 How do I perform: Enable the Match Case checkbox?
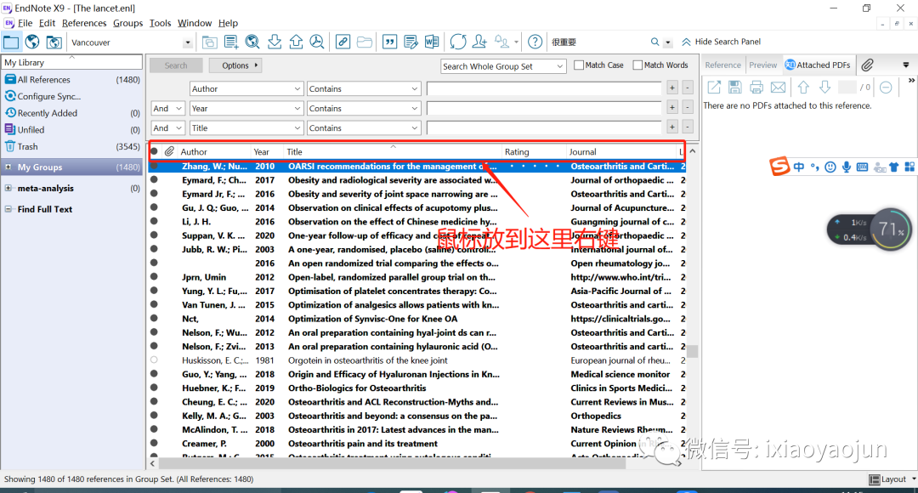point(579,65)
